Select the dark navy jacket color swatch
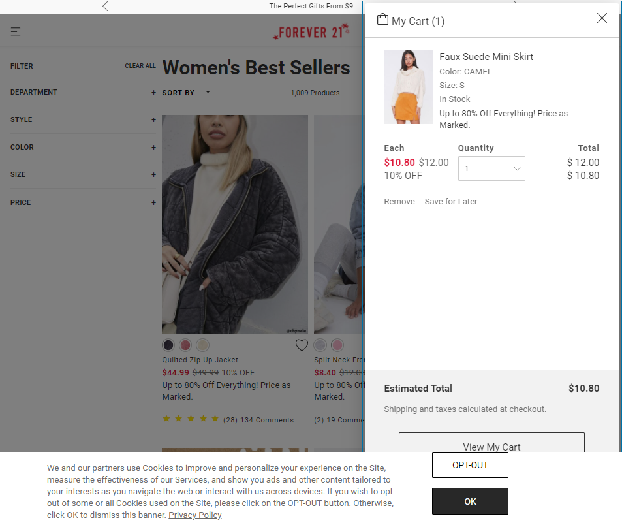Screen dimensions: 622x525 click(168, 345)
